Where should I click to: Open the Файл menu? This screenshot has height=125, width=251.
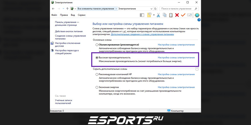tap(54, 15)
